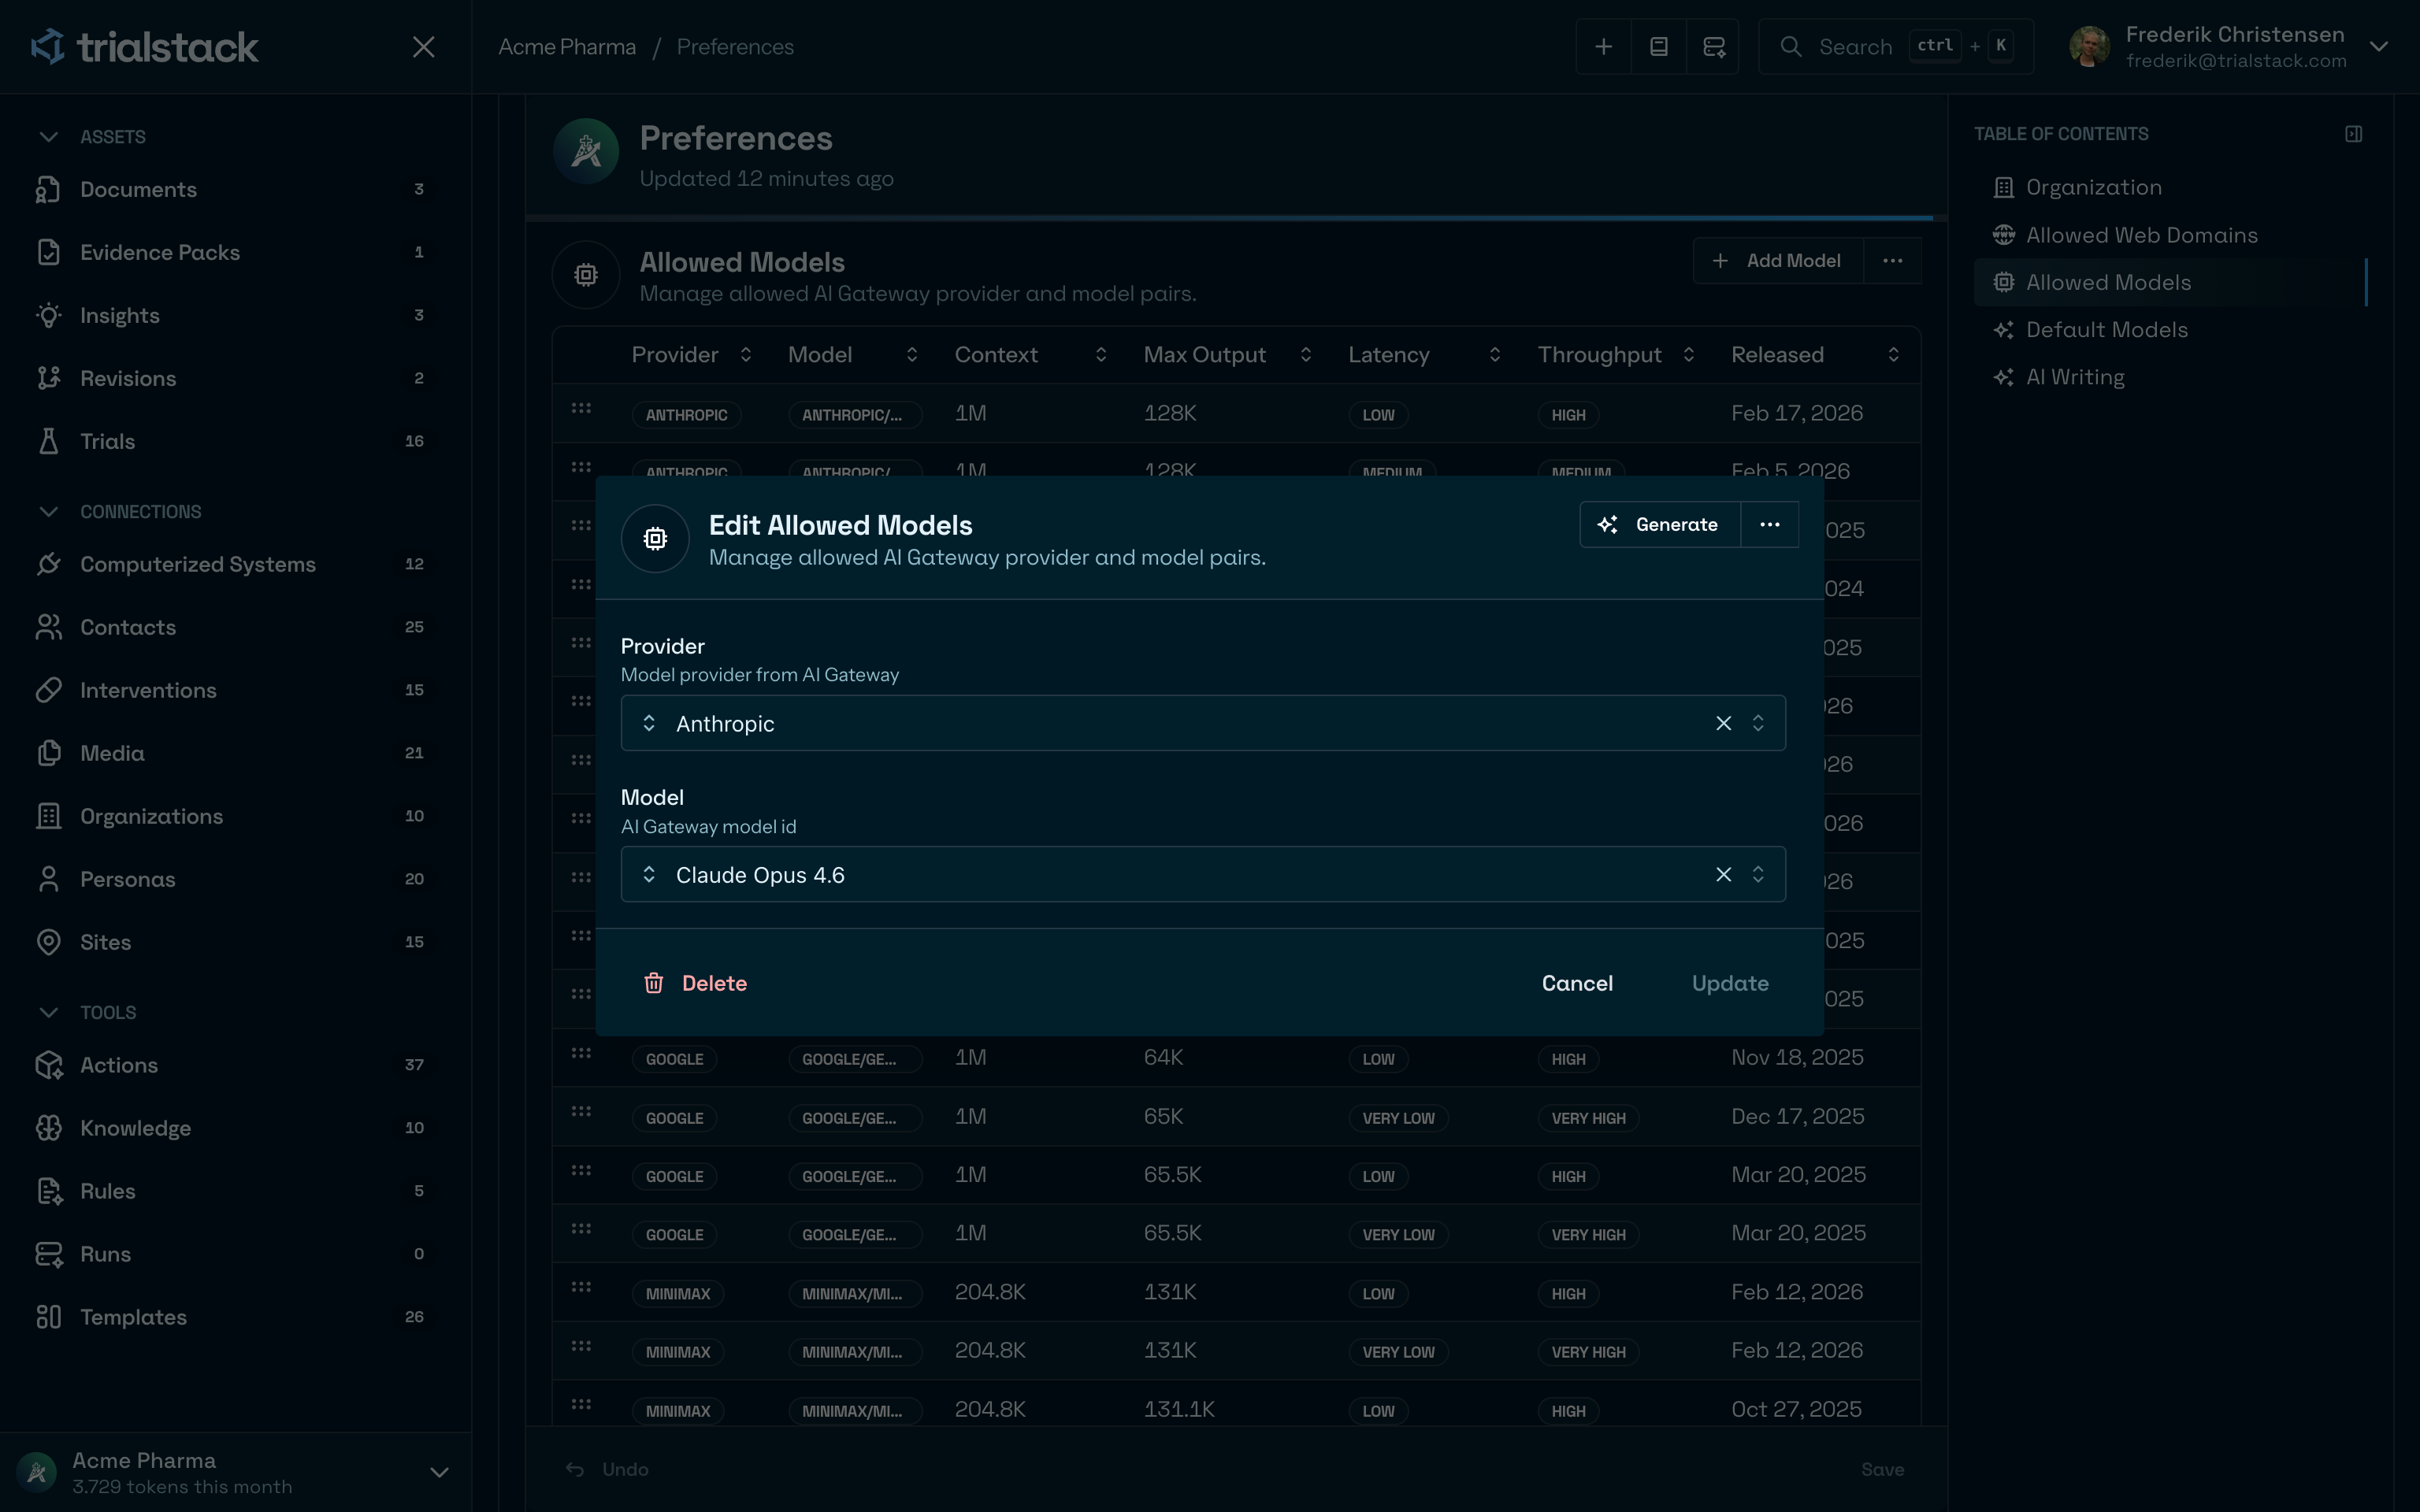Open Sites in sidebar
This screenshot has height=1512, width=2420.
(230, 942)
